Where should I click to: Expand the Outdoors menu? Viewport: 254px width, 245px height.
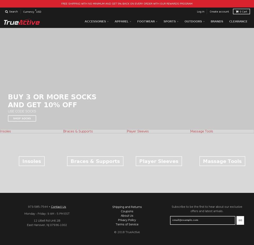194,21
